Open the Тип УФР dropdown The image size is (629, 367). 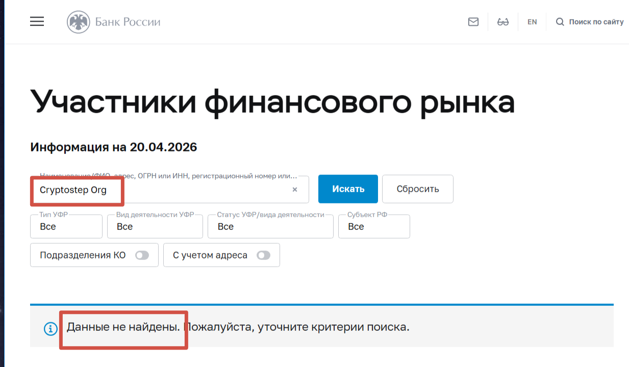coord(67,227)
